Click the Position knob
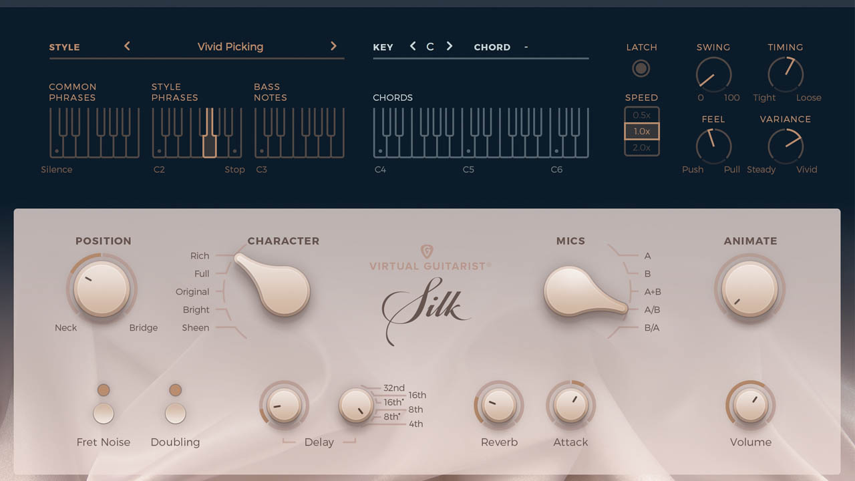This screenshot has height=481, width=855. point(101,289)
